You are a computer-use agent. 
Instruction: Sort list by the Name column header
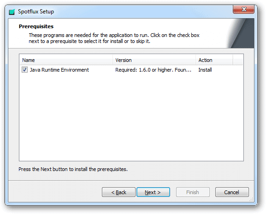(x=66, y=60)
